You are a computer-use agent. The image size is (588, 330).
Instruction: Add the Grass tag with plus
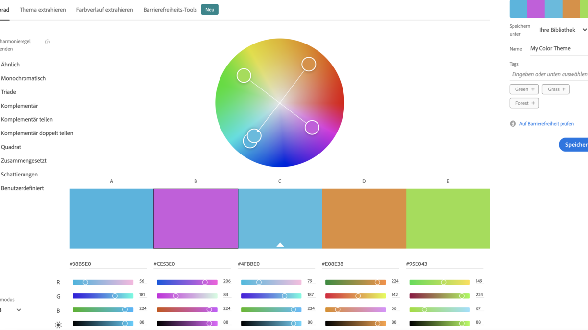(x=564, y=89)
